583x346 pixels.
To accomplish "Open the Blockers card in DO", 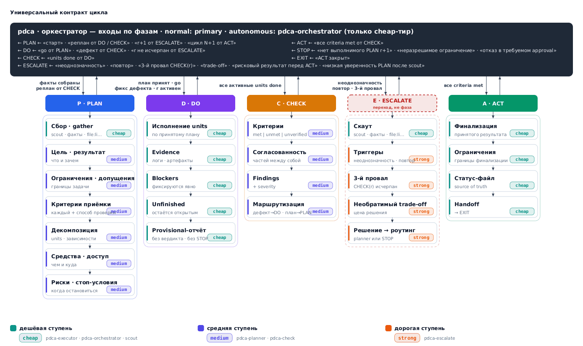I will (x=191, y=181).
